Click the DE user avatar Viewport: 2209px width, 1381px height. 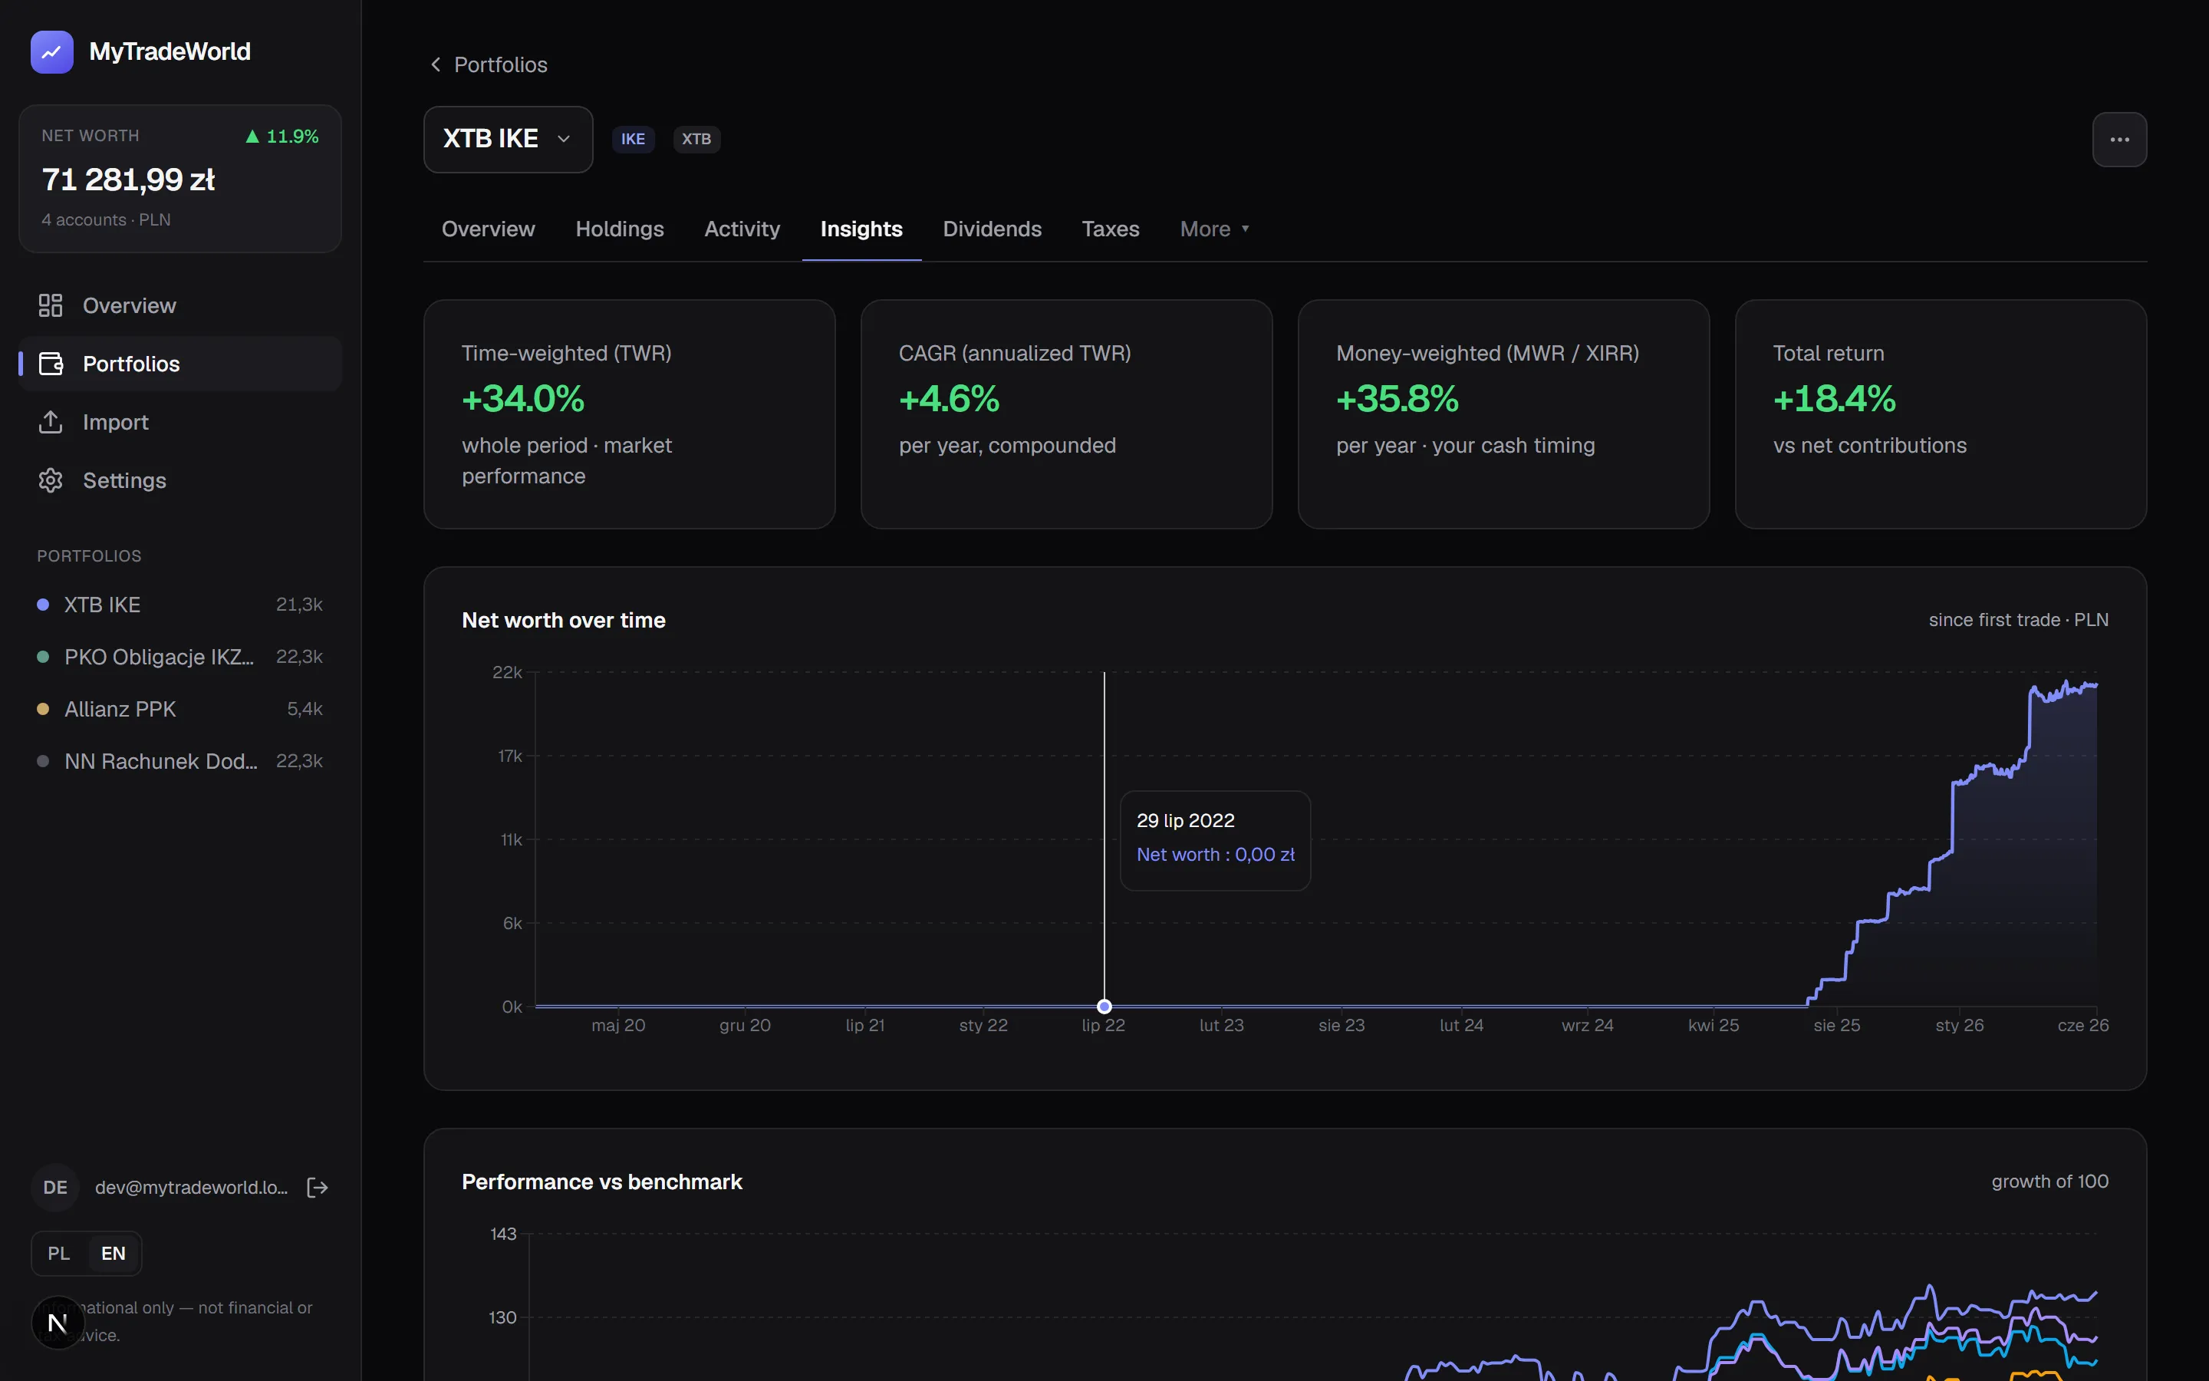click(54, 1188)
